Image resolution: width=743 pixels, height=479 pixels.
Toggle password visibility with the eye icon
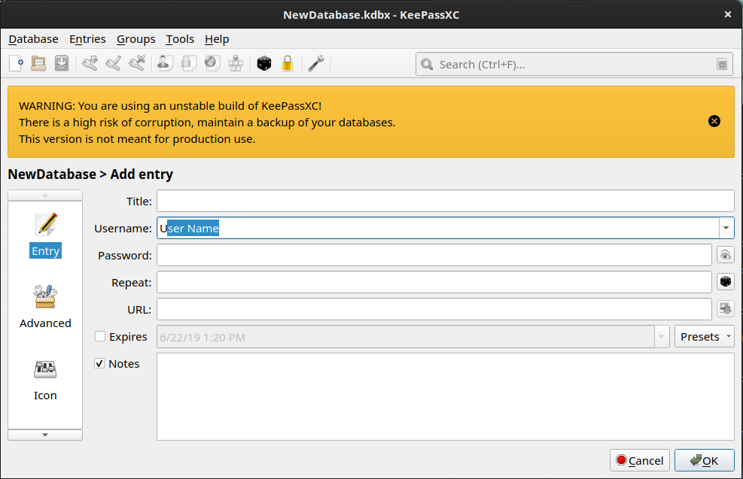pyautogui.click(x=725, y=256)
